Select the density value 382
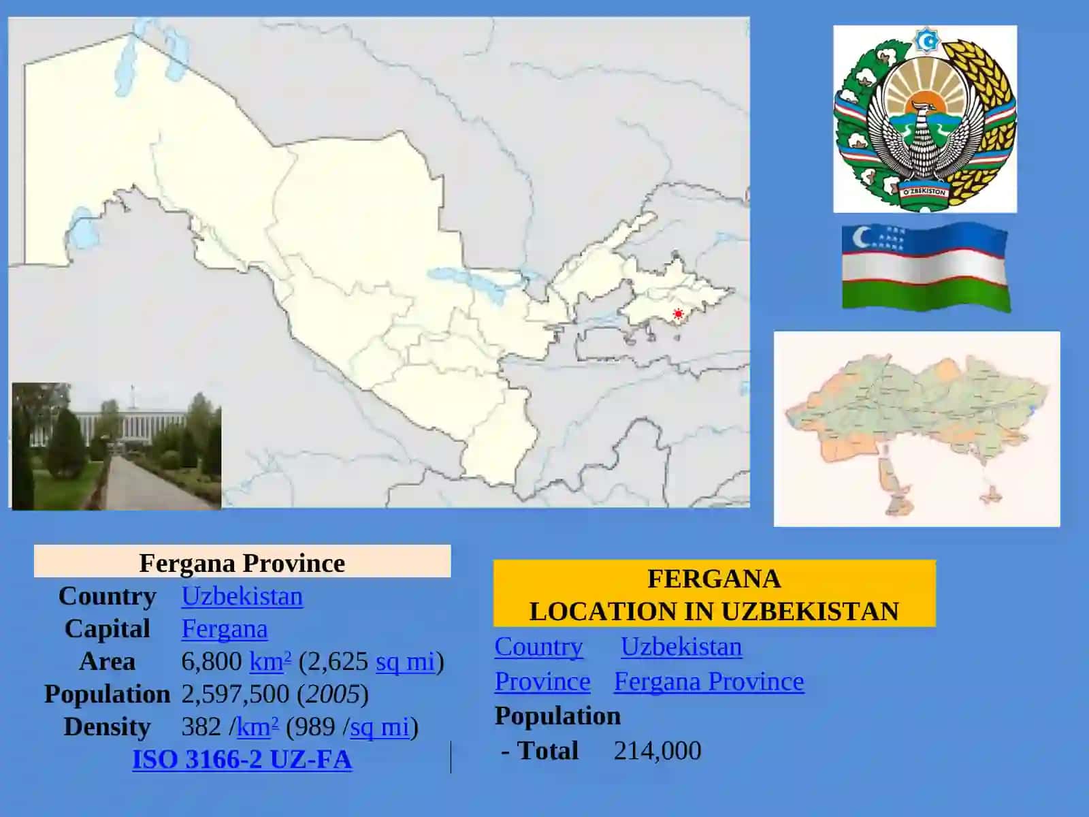The image size is (1089, 817). 201,727
